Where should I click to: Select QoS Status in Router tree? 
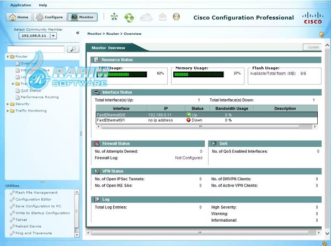[30, 90]
